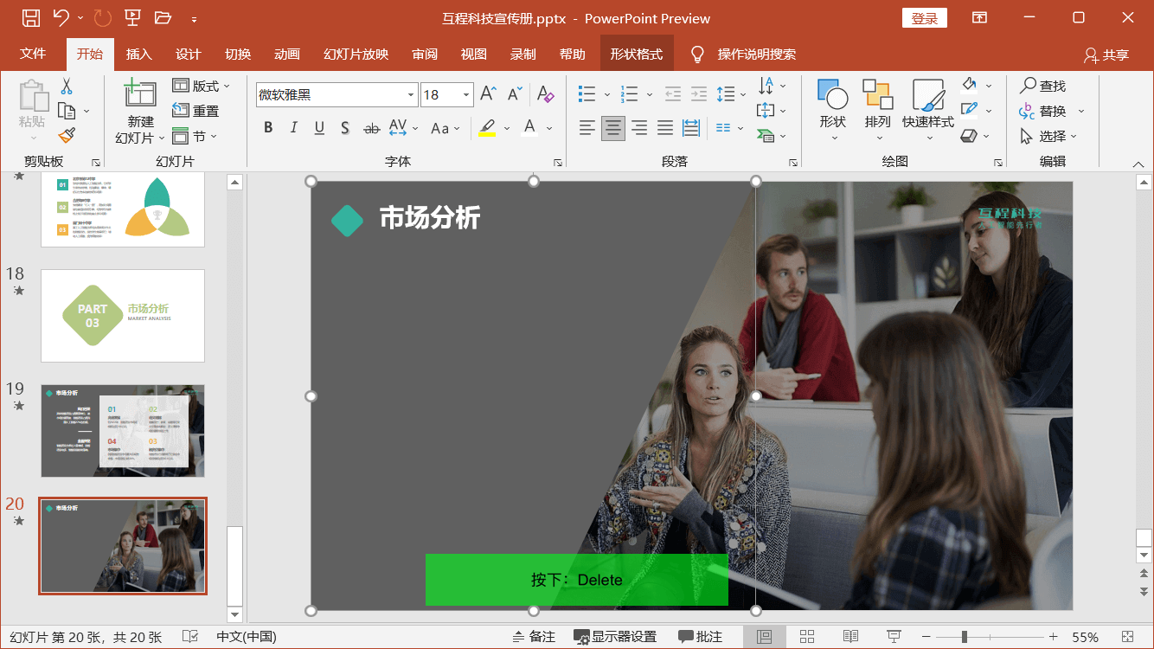Center the paragraph text
Viewport: 1154px width, 649px height.
[613, 128]
